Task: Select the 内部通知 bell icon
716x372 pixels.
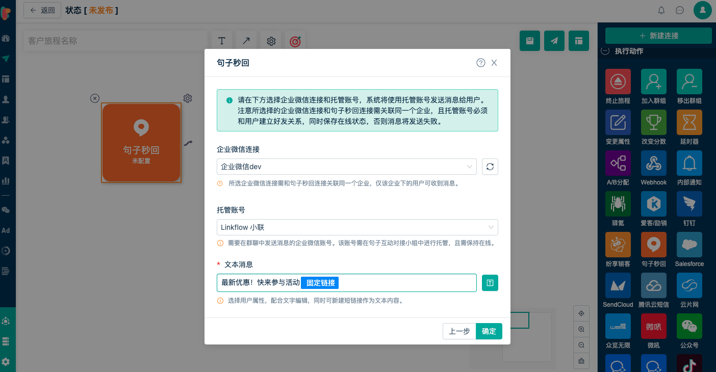Action: (x=689, y=163)
